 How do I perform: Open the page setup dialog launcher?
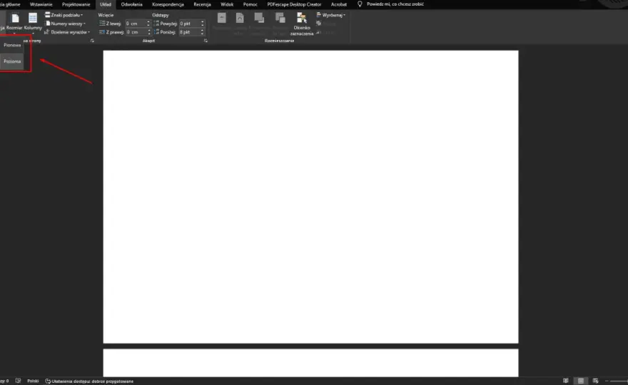[x=92, y=41]
